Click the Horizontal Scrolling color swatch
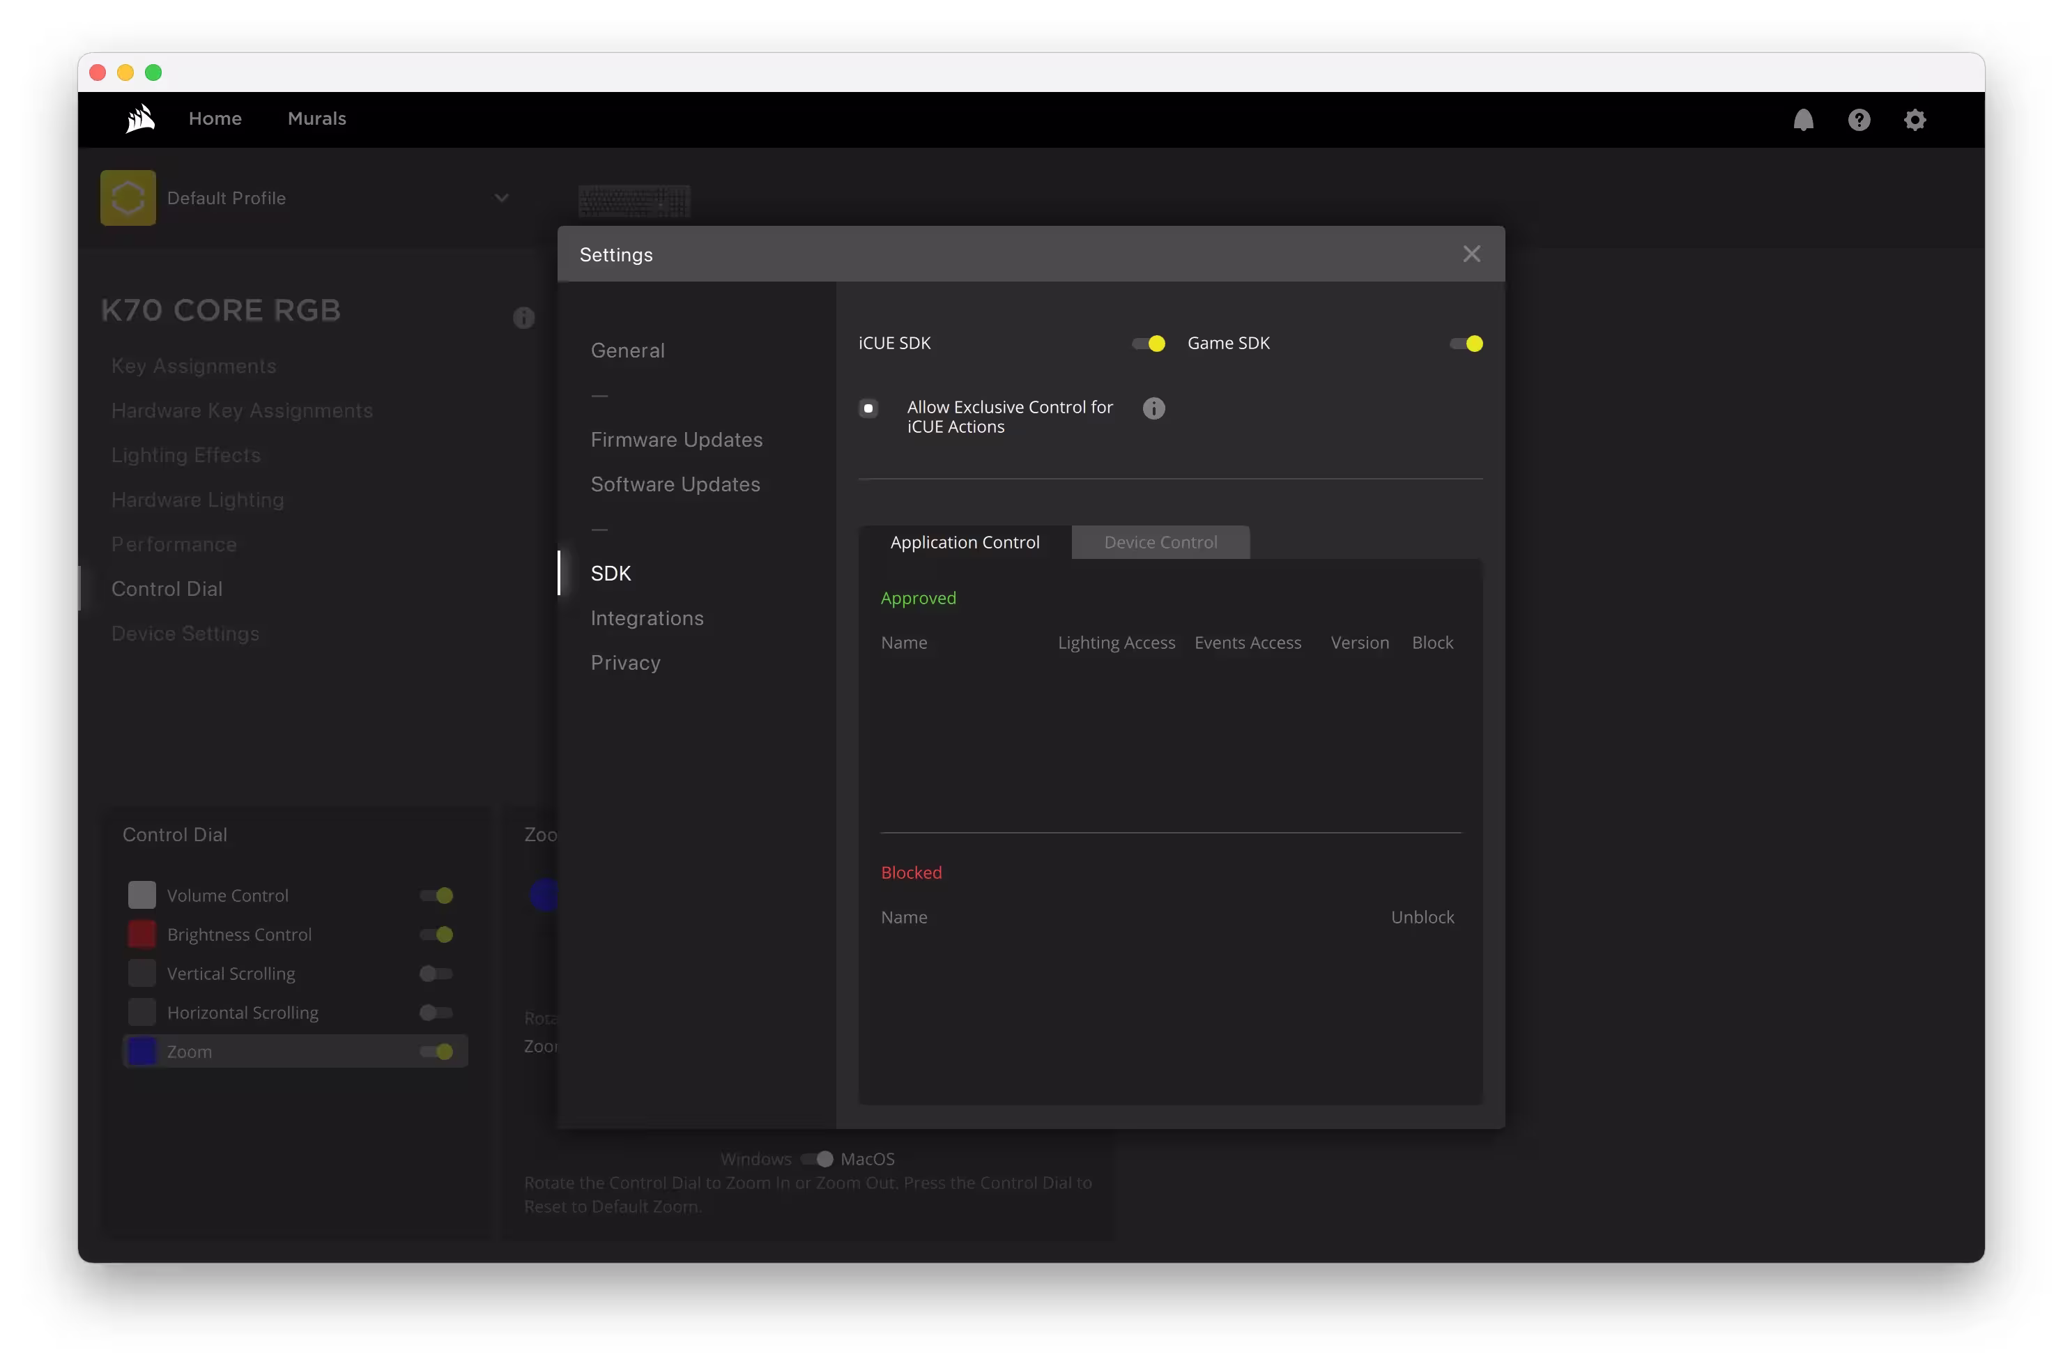Image resolution: width=2063 pixels, height=1366 pixels. click(x=142, y=1012)
